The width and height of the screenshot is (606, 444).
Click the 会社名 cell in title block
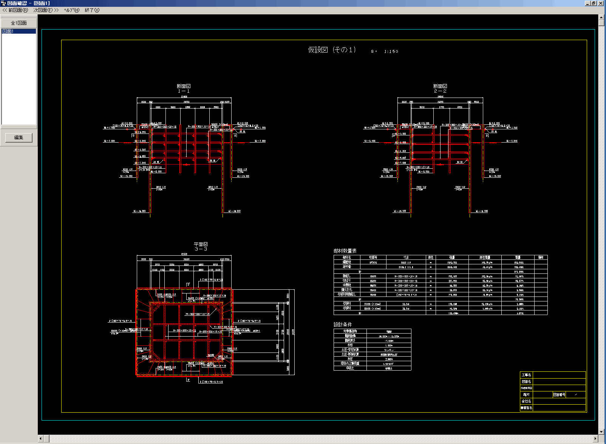tap(526, 401)
